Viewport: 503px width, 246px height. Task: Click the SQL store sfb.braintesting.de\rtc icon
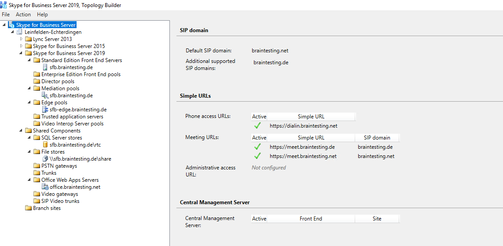45,145
